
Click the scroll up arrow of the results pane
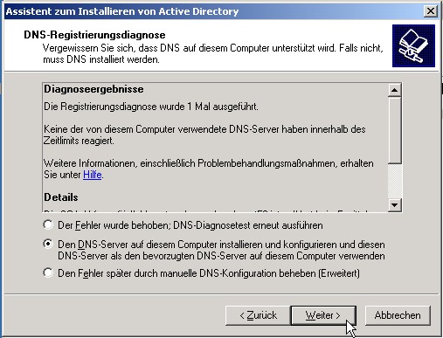(395, 90)
